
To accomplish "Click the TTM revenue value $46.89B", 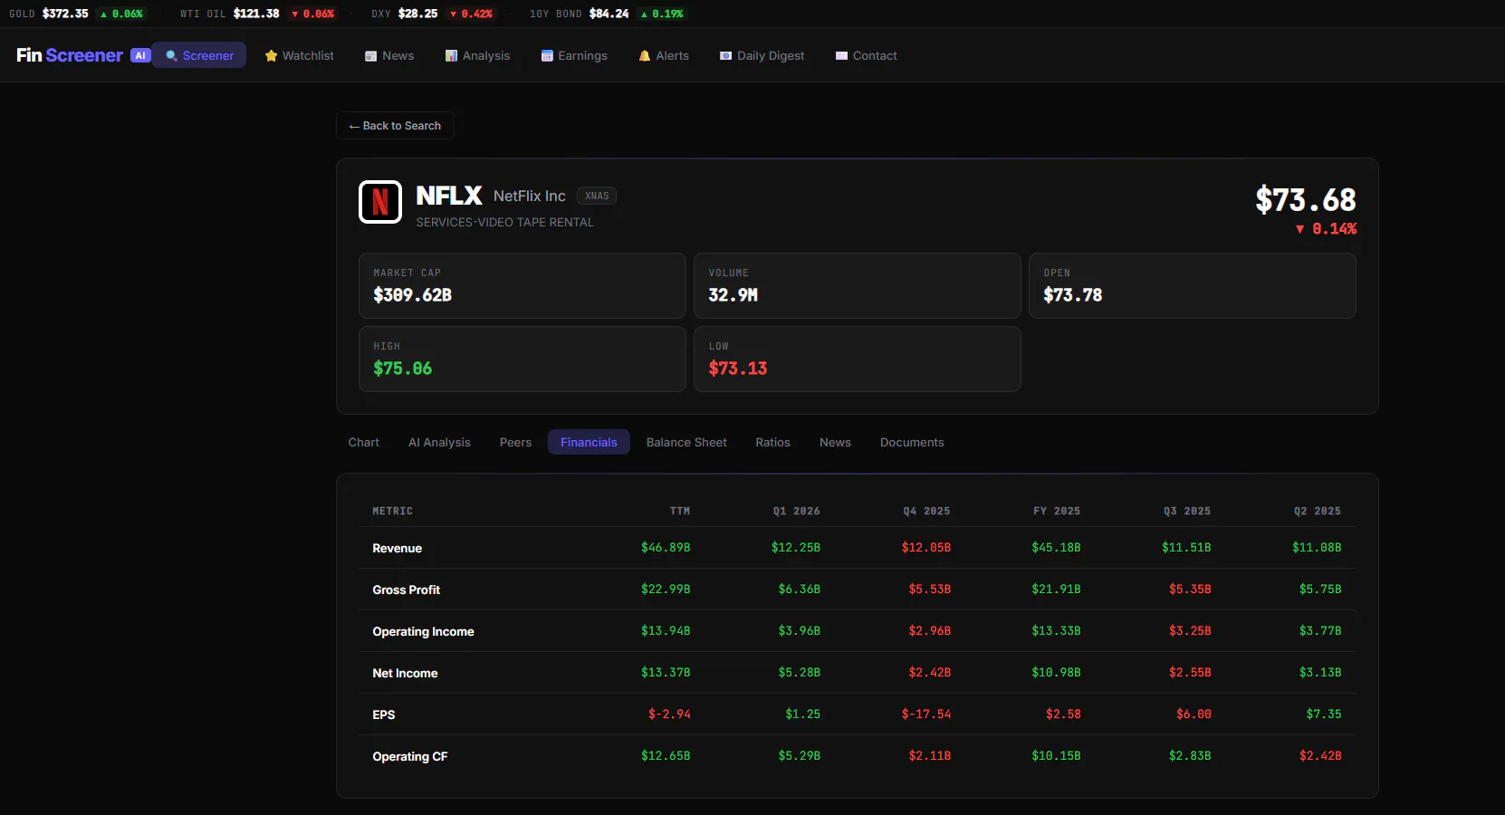I will [666, 548].
